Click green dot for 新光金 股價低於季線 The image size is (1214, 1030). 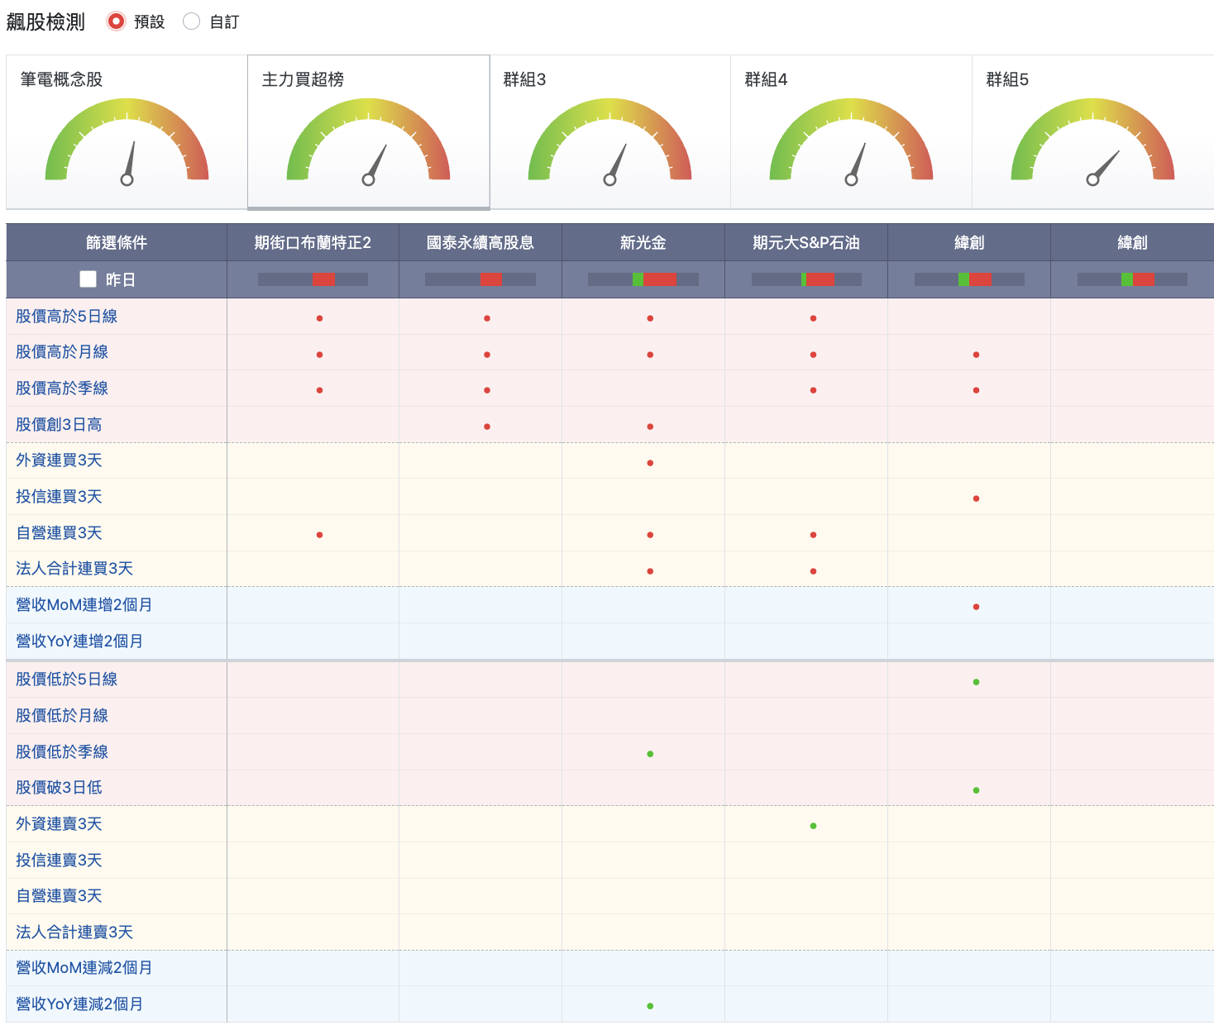click(650, 754)
